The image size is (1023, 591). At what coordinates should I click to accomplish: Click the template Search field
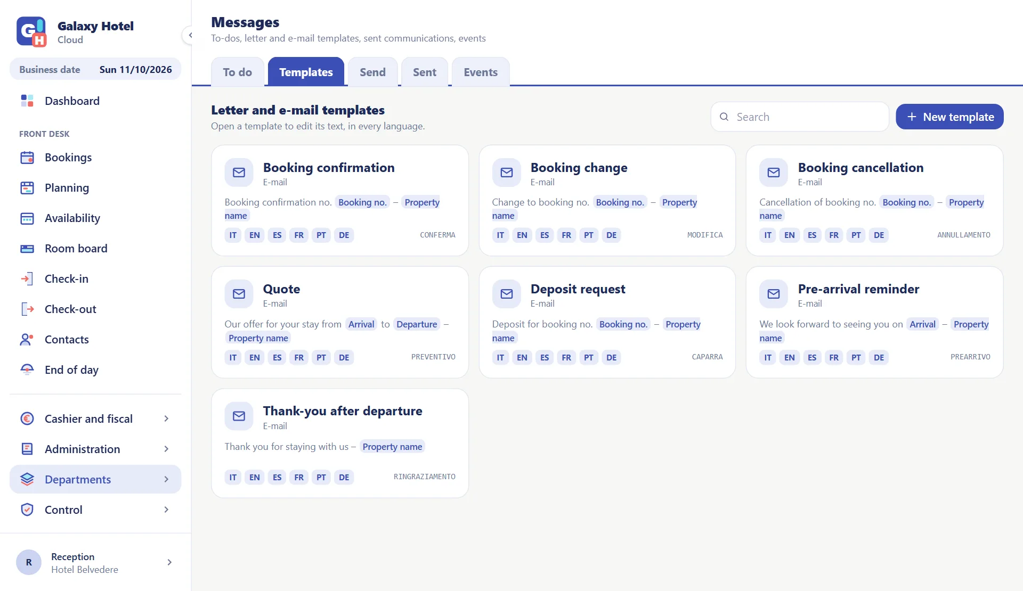[800, 117]
